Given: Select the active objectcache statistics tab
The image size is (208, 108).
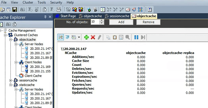Looking at the screenshot, I should pyautogui.click(x=144, y=16).
